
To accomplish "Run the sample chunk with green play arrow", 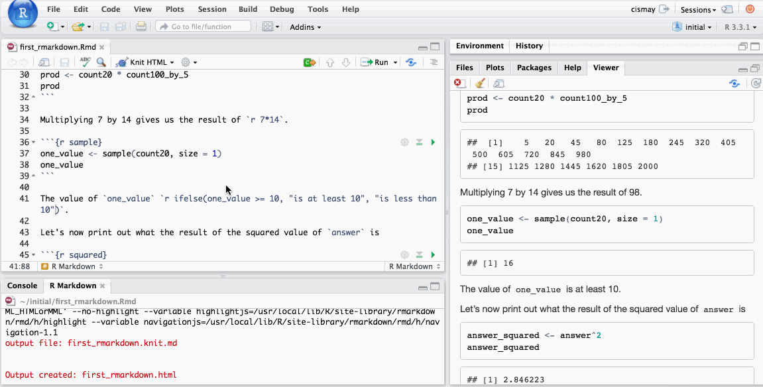I will click(433, 142).
